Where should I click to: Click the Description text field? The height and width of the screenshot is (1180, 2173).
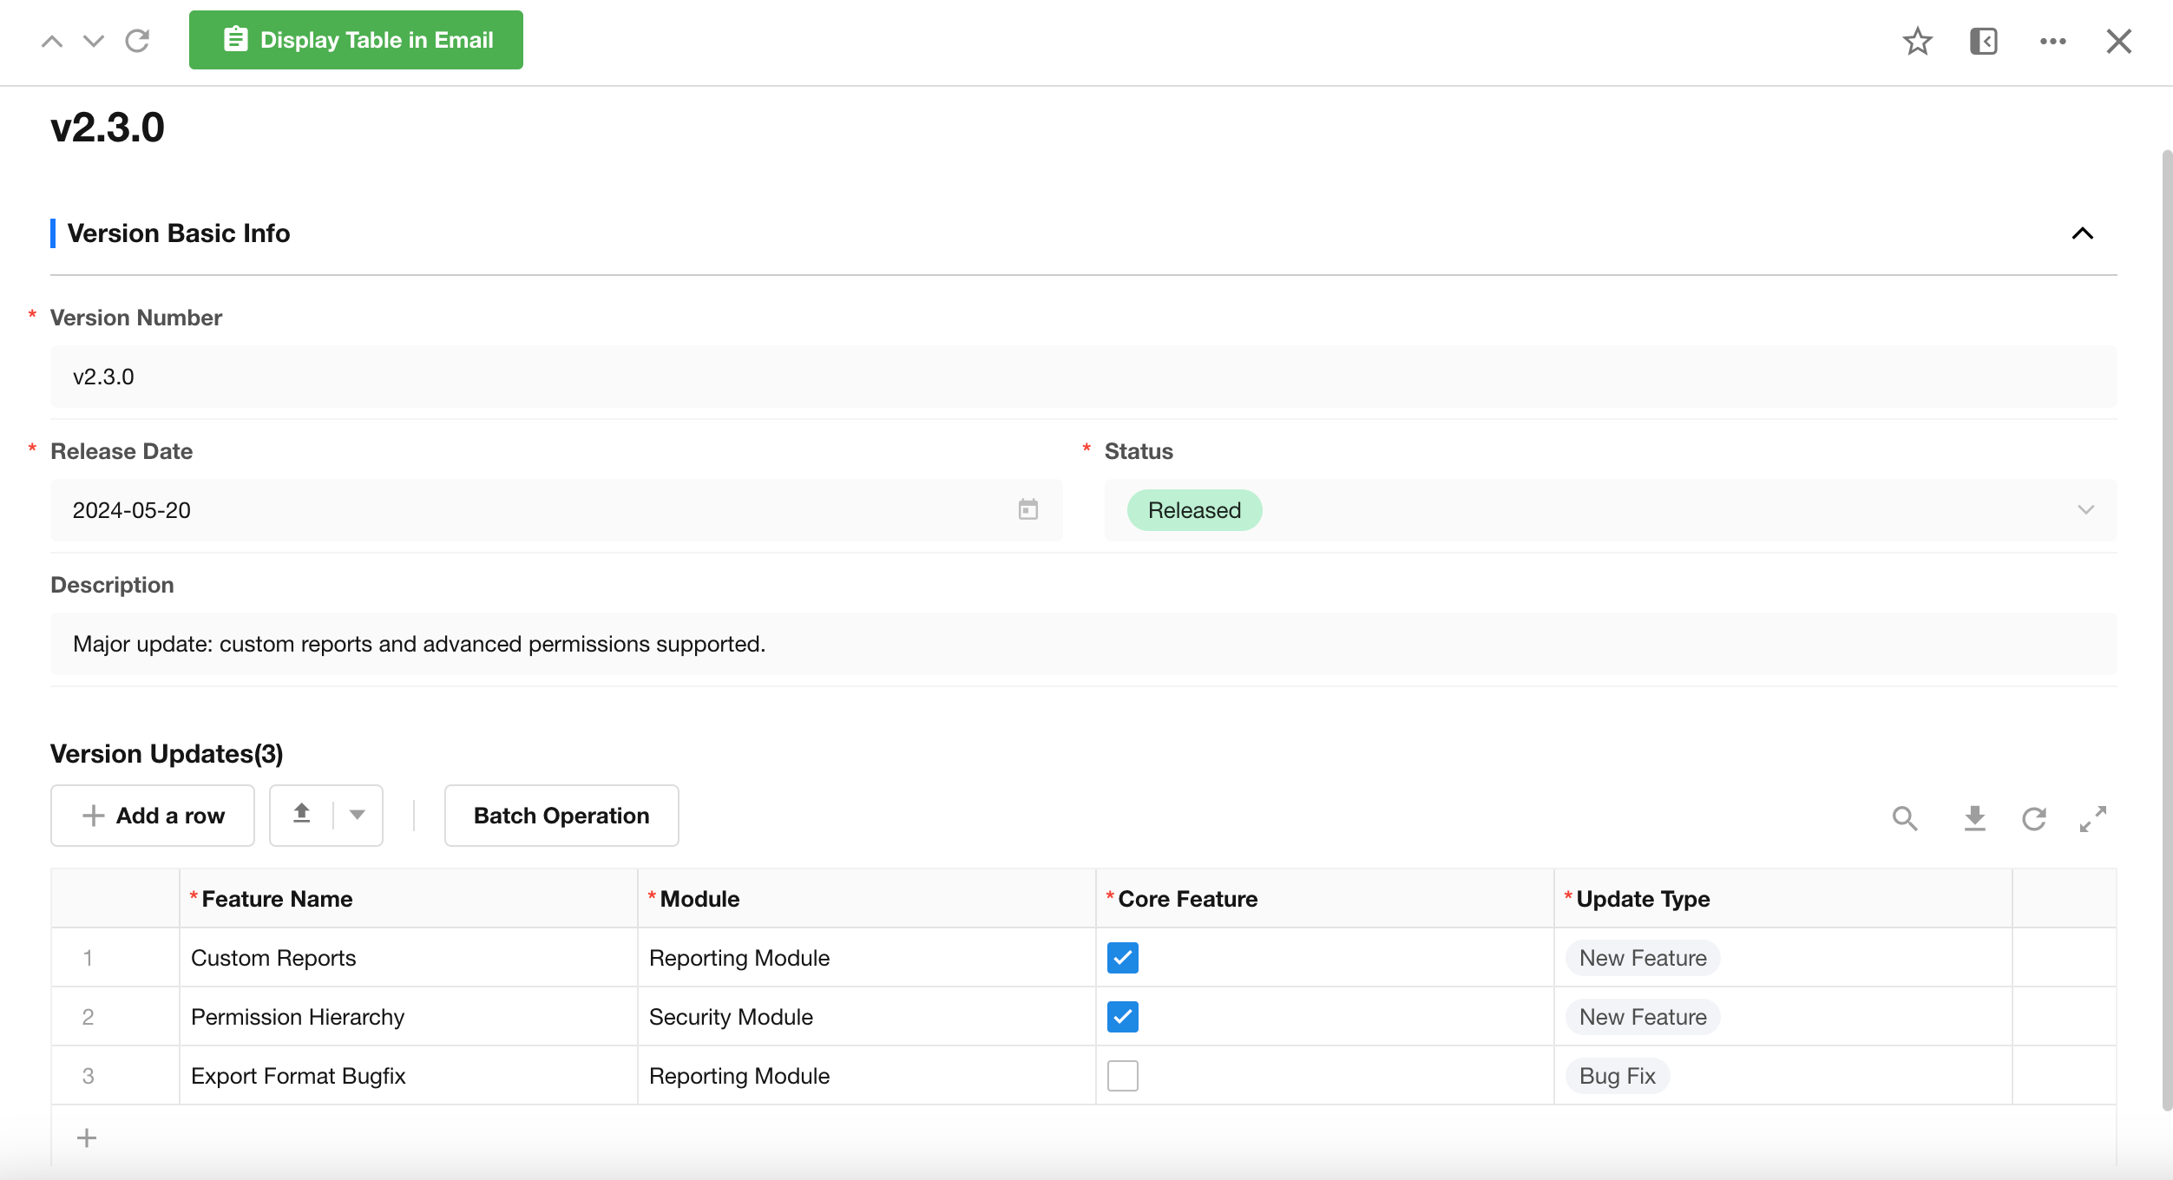click(1083, 644)
